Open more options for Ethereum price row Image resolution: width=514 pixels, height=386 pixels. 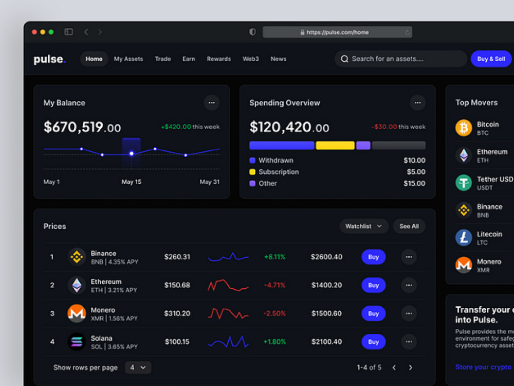click(x=409, y=285)
